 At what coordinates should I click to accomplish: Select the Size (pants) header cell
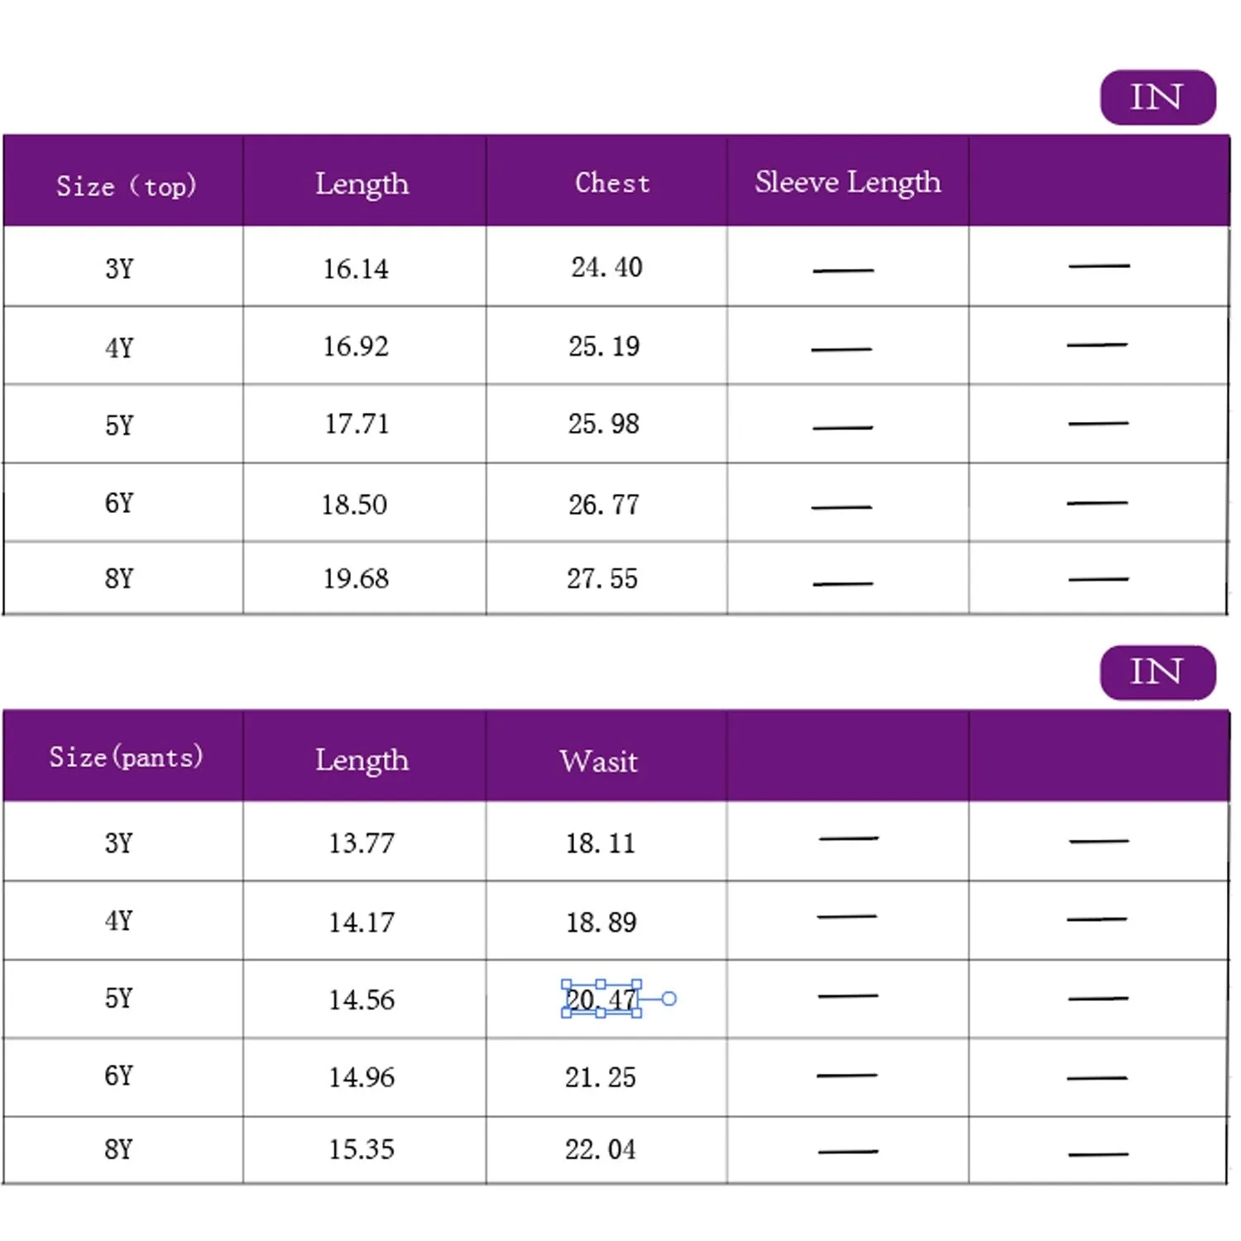tap(126, 757)
